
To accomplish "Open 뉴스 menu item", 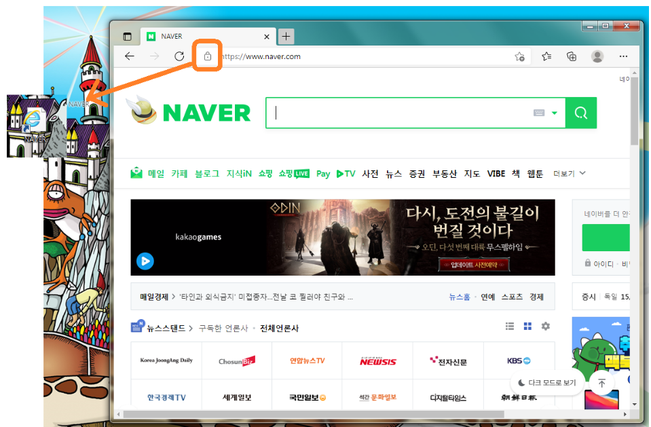I will tap(393, 173).
